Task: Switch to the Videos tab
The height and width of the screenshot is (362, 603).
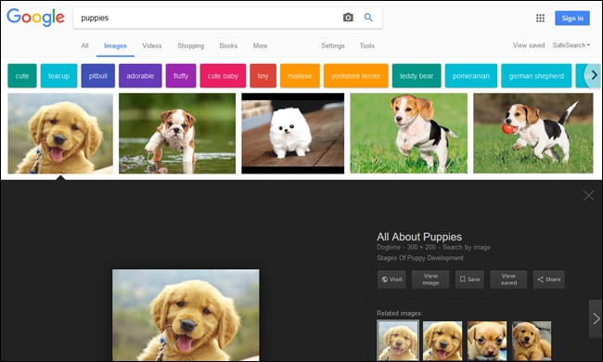Action: click(152, 45)
